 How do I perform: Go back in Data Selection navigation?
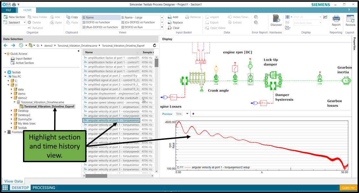point(6,45)
